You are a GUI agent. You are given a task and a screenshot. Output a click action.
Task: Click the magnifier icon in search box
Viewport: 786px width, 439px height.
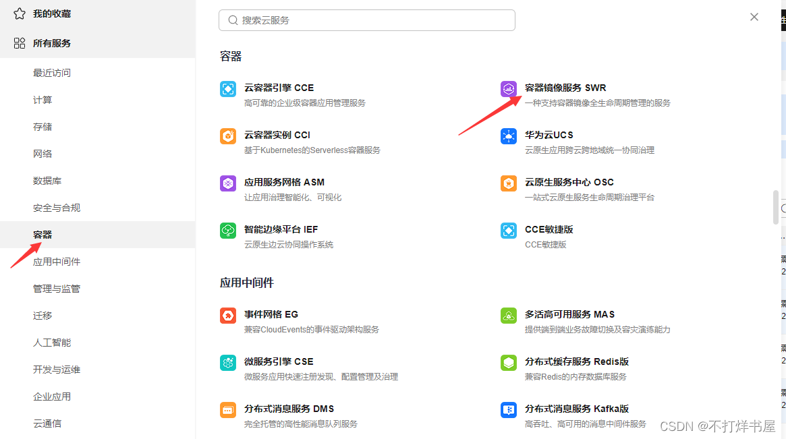(x=233, y=20)
